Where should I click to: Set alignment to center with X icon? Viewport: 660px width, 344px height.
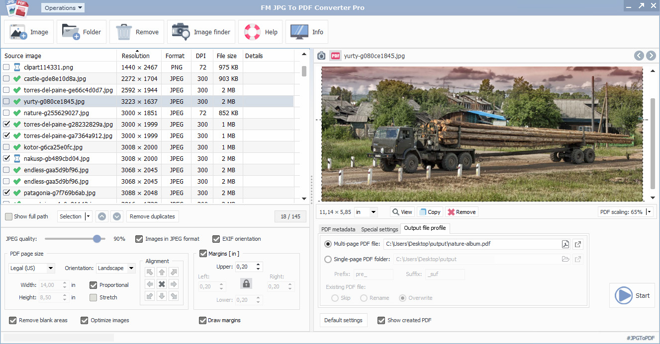tap(162, 284)
